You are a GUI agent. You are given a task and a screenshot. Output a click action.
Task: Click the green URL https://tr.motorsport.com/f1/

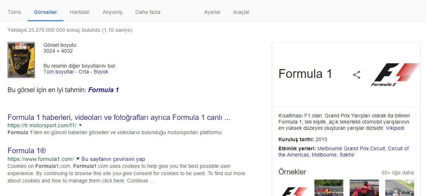(42, 125)
